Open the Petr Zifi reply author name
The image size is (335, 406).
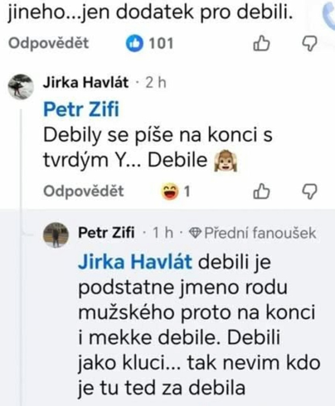pyautogui.click(x=106, y=233)
